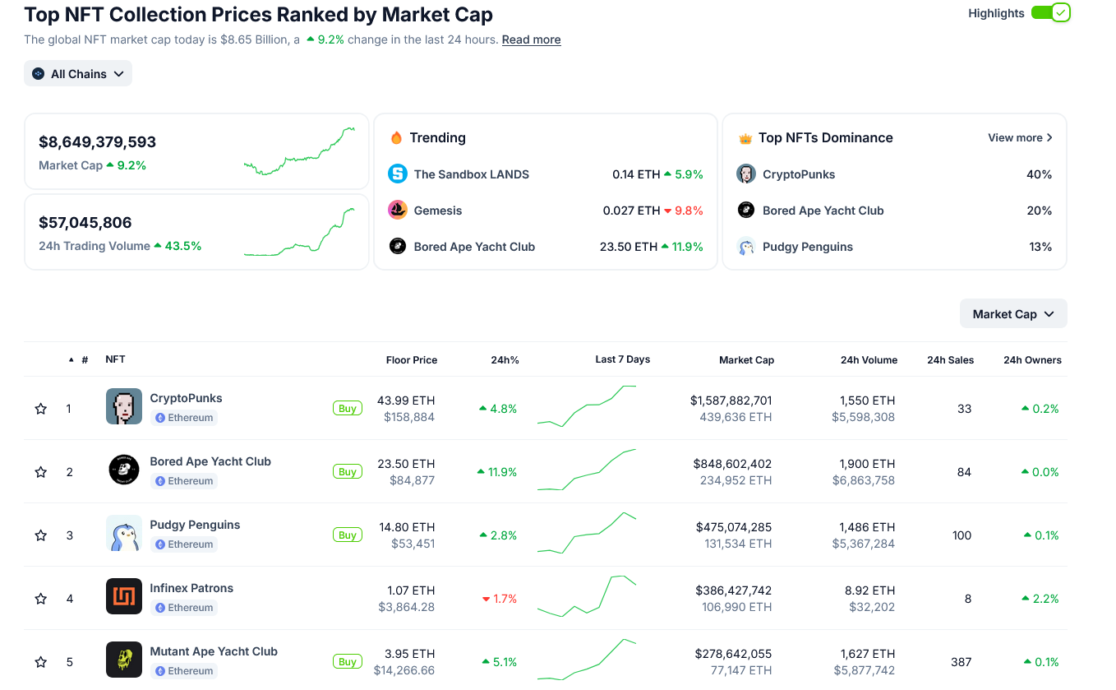Click the Infinex Patrons orange logo
The image size is (1116, 690).
tap(124, 596)
